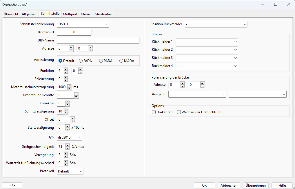Decrease the Startverzögerung value
This screenshot has width=295, height=189.
pos(68,129)
